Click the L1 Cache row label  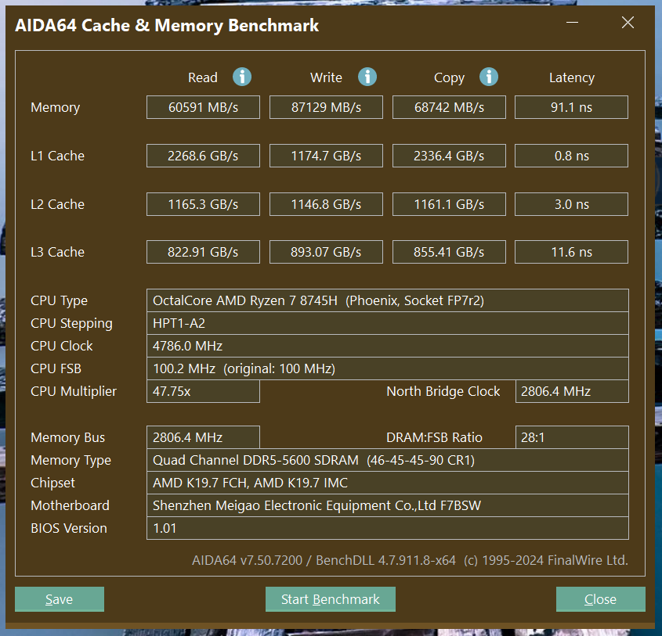click(x=57, y=156)
